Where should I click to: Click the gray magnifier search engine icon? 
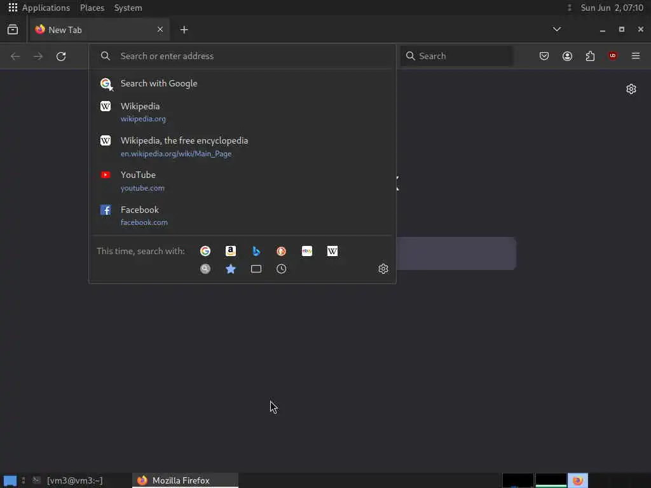(x=205, y=269)
